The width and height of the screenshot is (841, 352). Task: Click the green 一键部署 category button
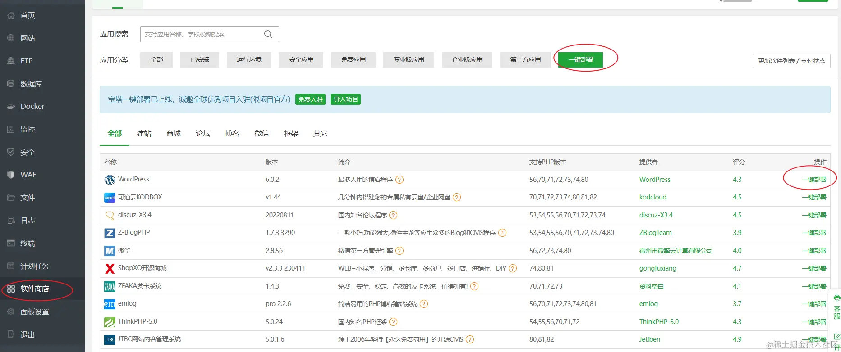(x=580, y=59)
